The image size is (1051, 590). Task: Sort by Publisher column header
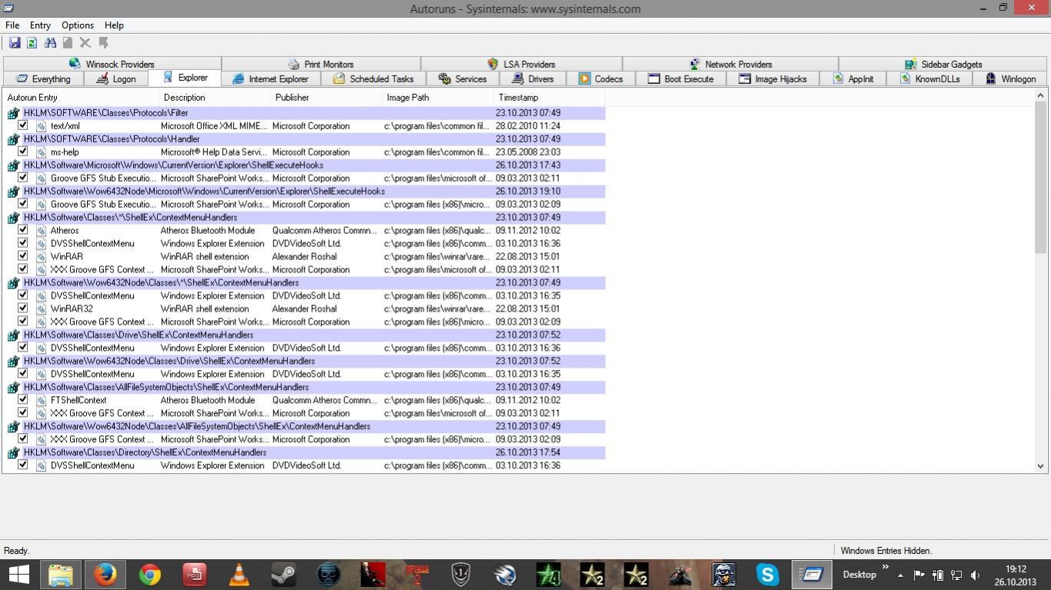pos(326,98)
